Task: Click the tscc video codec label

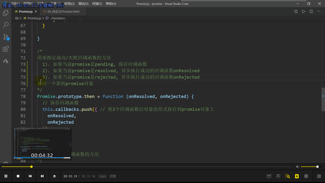Action: tap(102, 176)
